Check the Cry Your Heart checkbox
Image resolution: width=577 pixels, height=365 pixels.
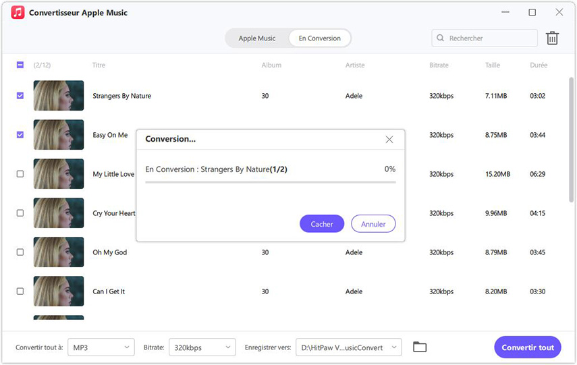click(x=20, y=213)
